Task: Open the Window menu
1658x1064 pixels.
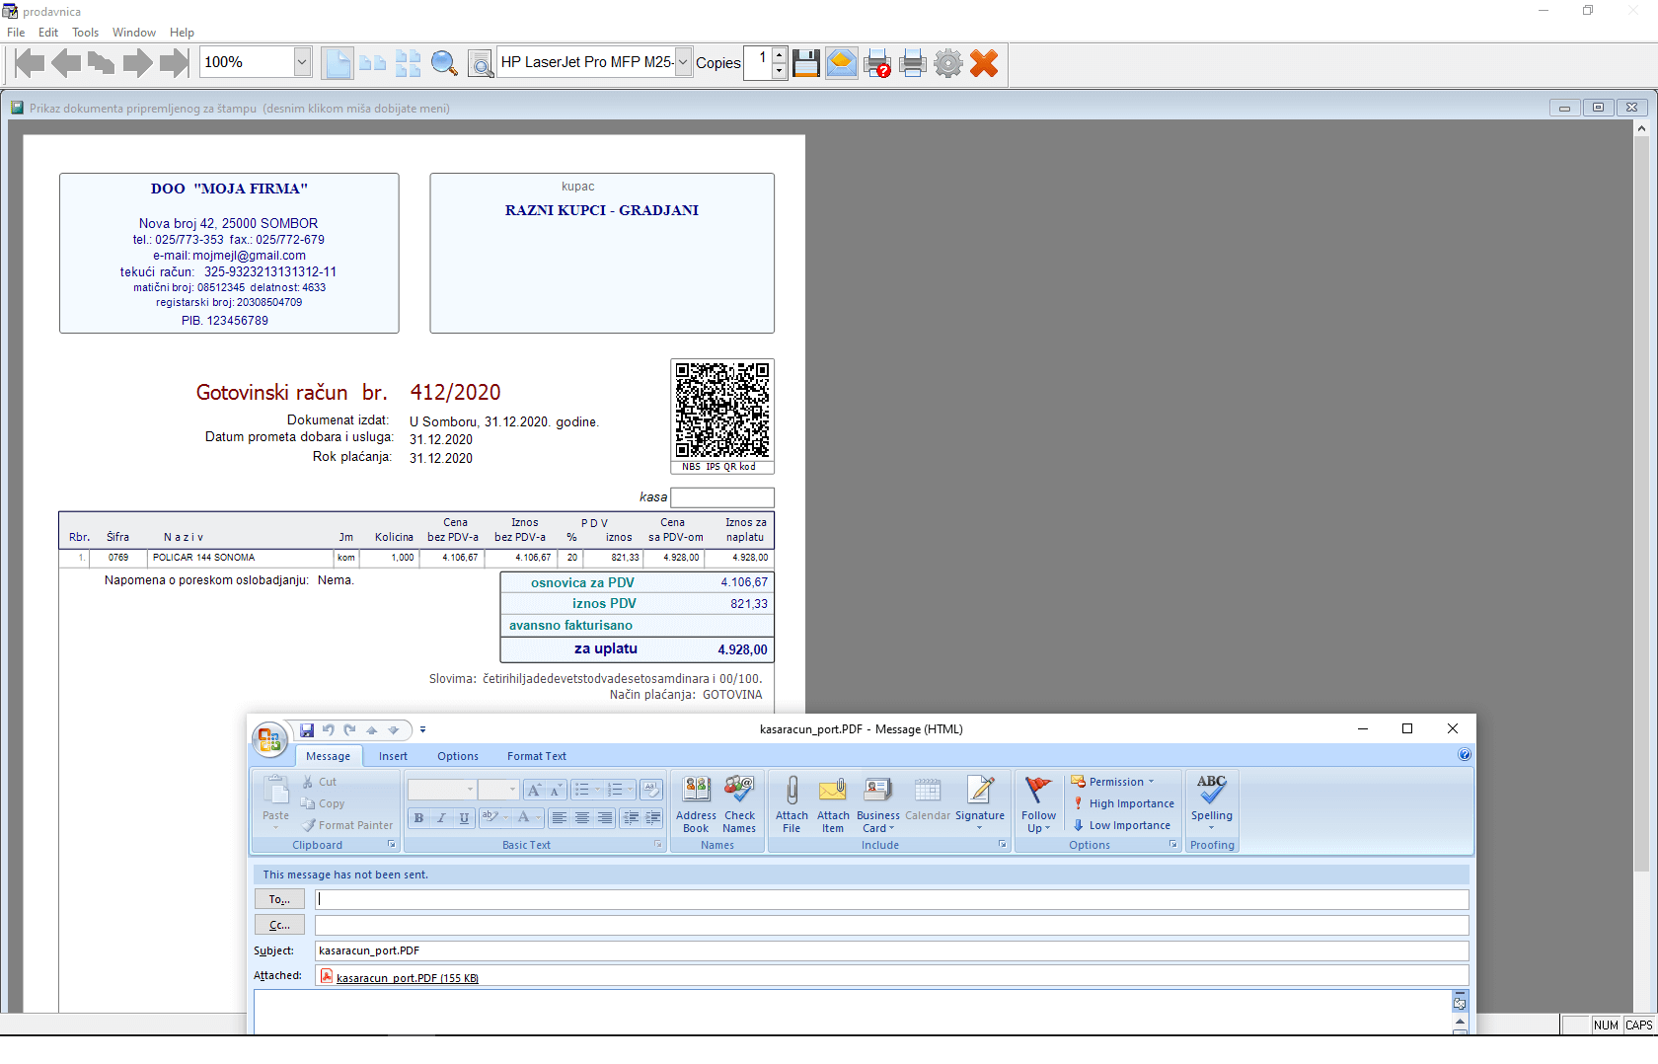Action: [x=134, y=33]
